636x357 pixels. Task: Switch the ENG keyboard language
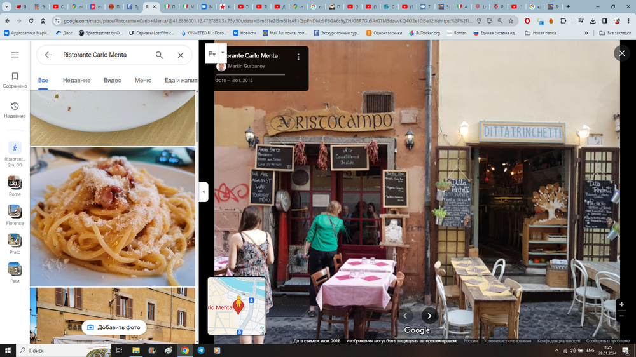590,351
